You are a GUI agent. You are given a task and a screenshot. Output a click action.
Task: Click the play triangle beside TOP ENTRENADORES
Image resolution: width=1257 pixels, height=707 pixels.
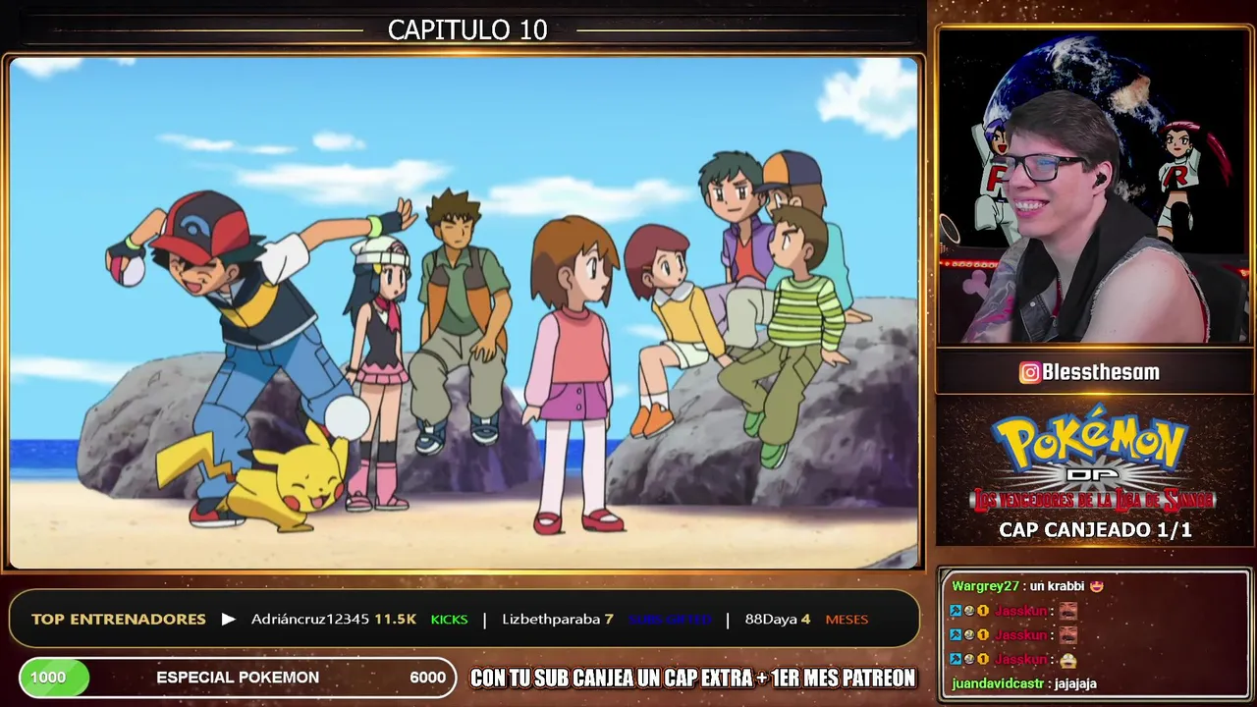tap(228, 619)
